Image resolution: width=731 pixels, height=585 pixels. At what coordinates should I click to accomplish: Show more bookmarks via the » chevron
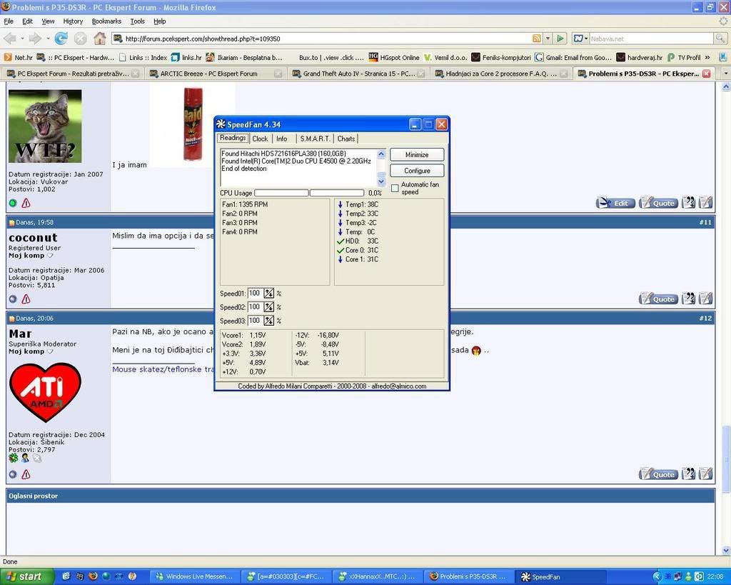click(x=707, y=57)
